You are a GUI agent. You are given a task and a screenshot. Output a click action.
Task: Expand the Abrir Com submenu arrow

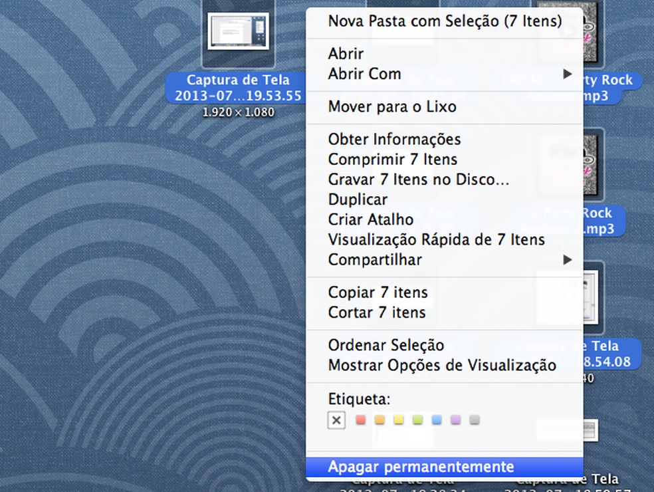coord(567,74)
